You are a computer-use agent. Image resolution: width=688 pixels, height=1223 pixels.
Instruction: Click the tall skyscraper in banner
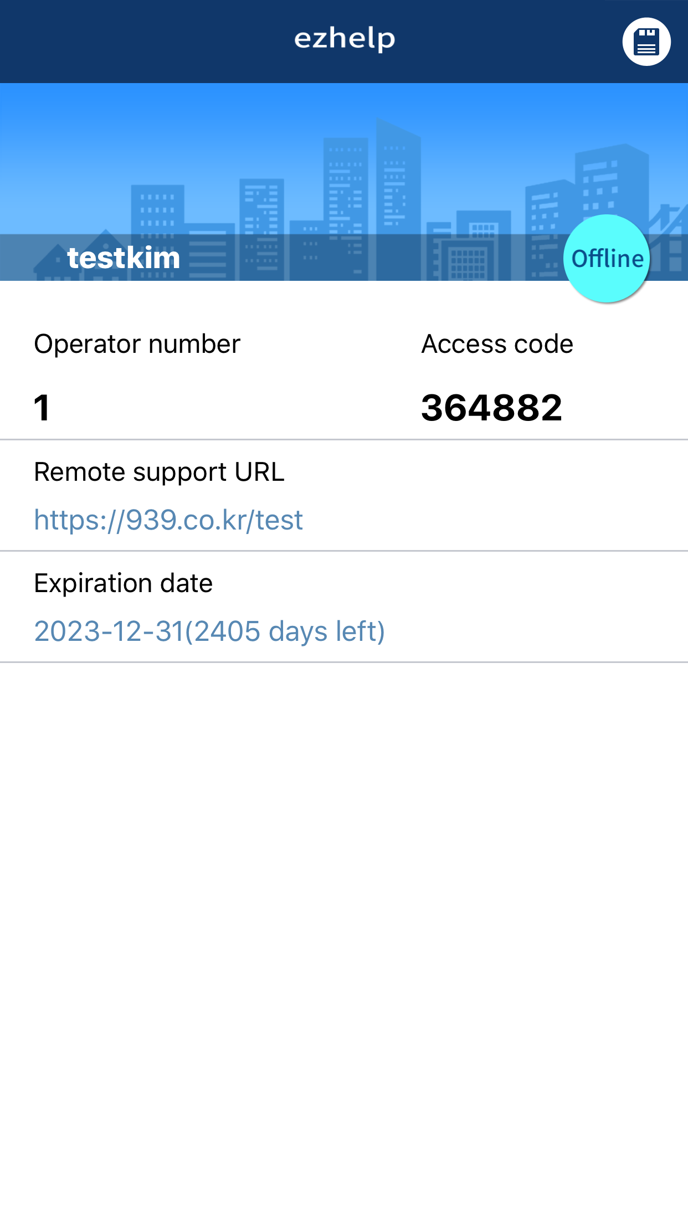(x=398, y=199)
